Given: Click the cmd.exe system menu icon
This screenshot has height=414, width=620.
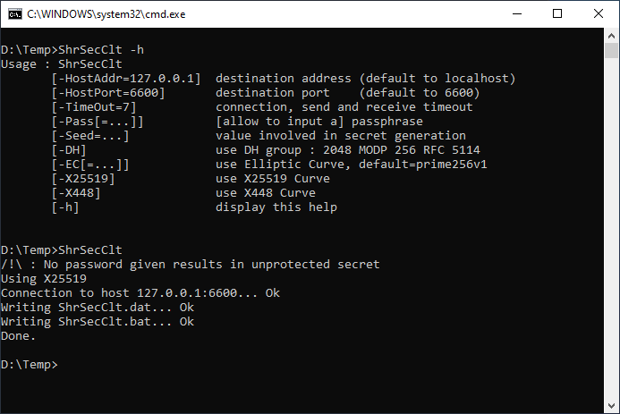Looking at the screenshot, I should pyautogui.click(x=15, y=14).
